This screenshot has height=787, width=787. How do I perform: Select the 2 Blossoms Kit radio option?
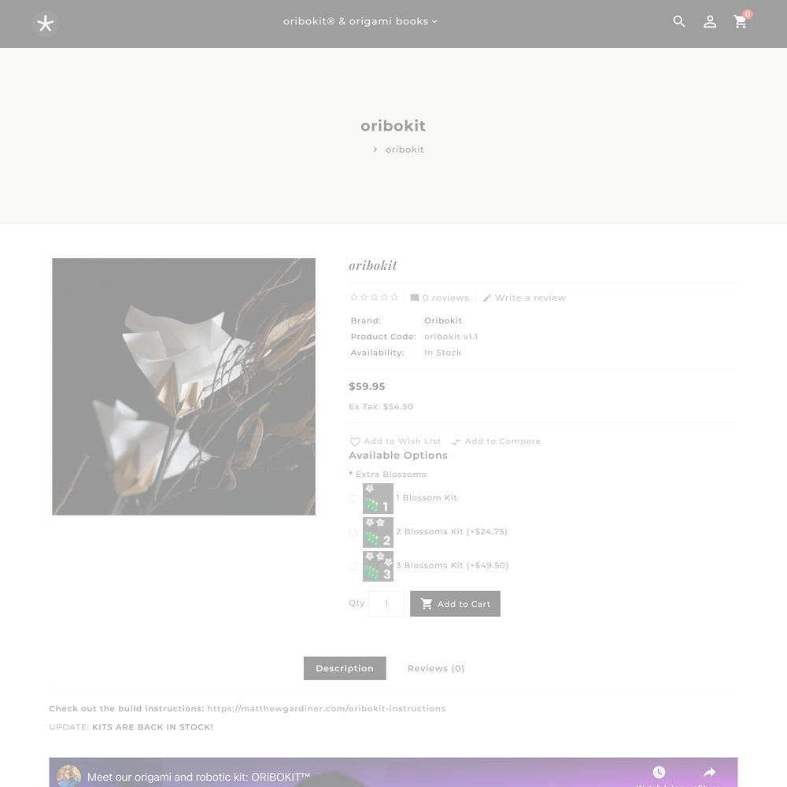(353, 533)
